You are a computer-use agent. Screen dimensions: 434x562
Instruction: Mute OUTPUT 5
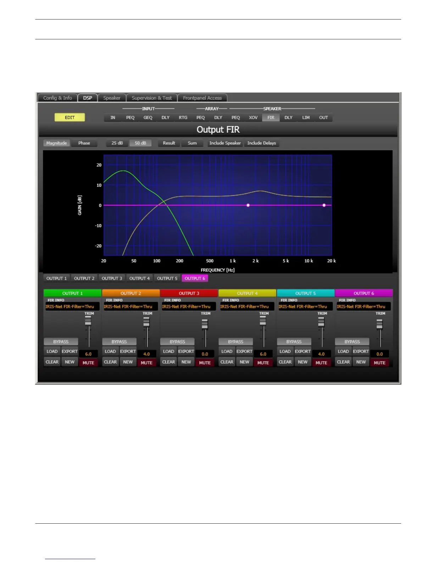321,363
